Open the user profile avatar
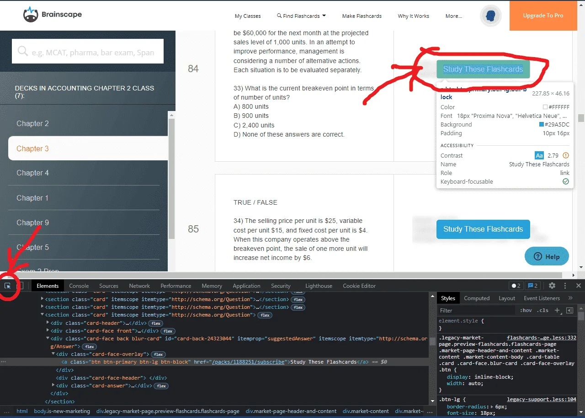Viewport: 585px width, 418px height. [x=491, y=16]
